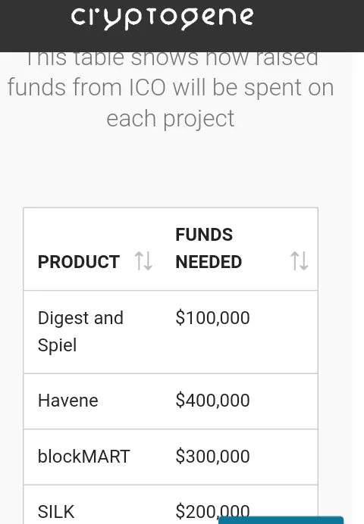The height and width of the screenshot is (524, 364).
Task: Sort table by Funds Needed arrows
Action: tap(299, 261)
